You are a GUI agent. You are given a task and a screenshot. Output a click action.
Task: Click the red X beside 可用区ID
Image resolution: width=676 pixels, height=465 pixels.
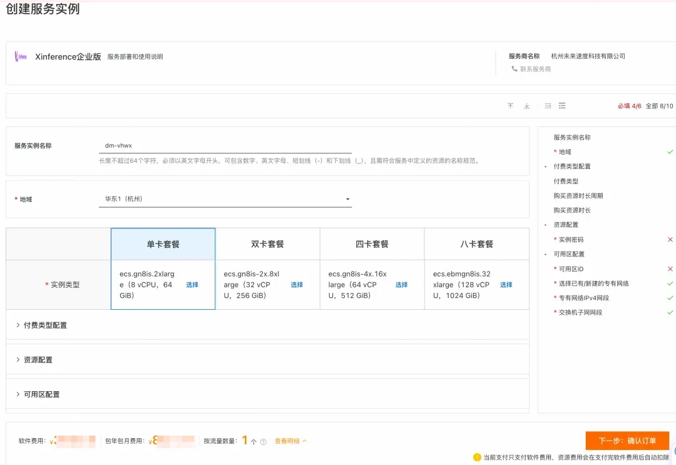pyautogui.click(x=670, y=269)
